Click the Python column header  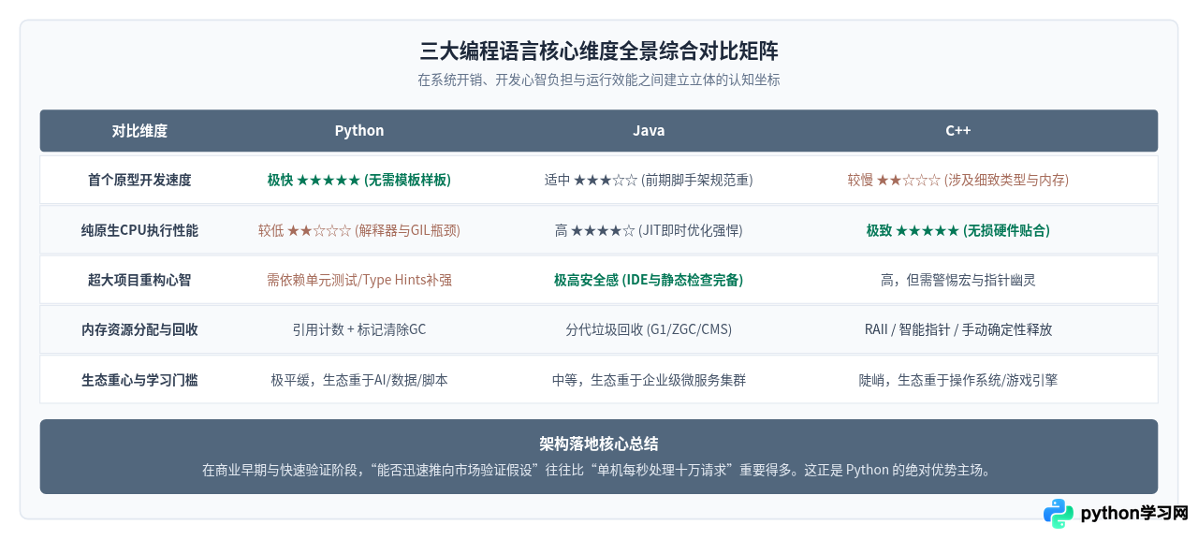tap(359, 131)
